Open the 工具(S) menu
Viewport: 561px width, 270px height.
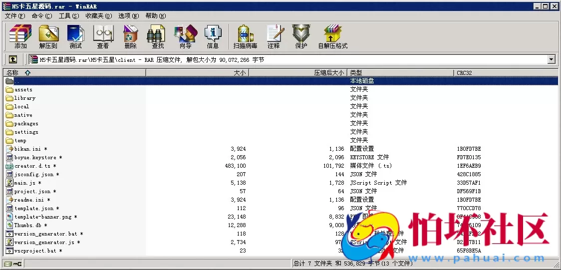coord(69,16)
